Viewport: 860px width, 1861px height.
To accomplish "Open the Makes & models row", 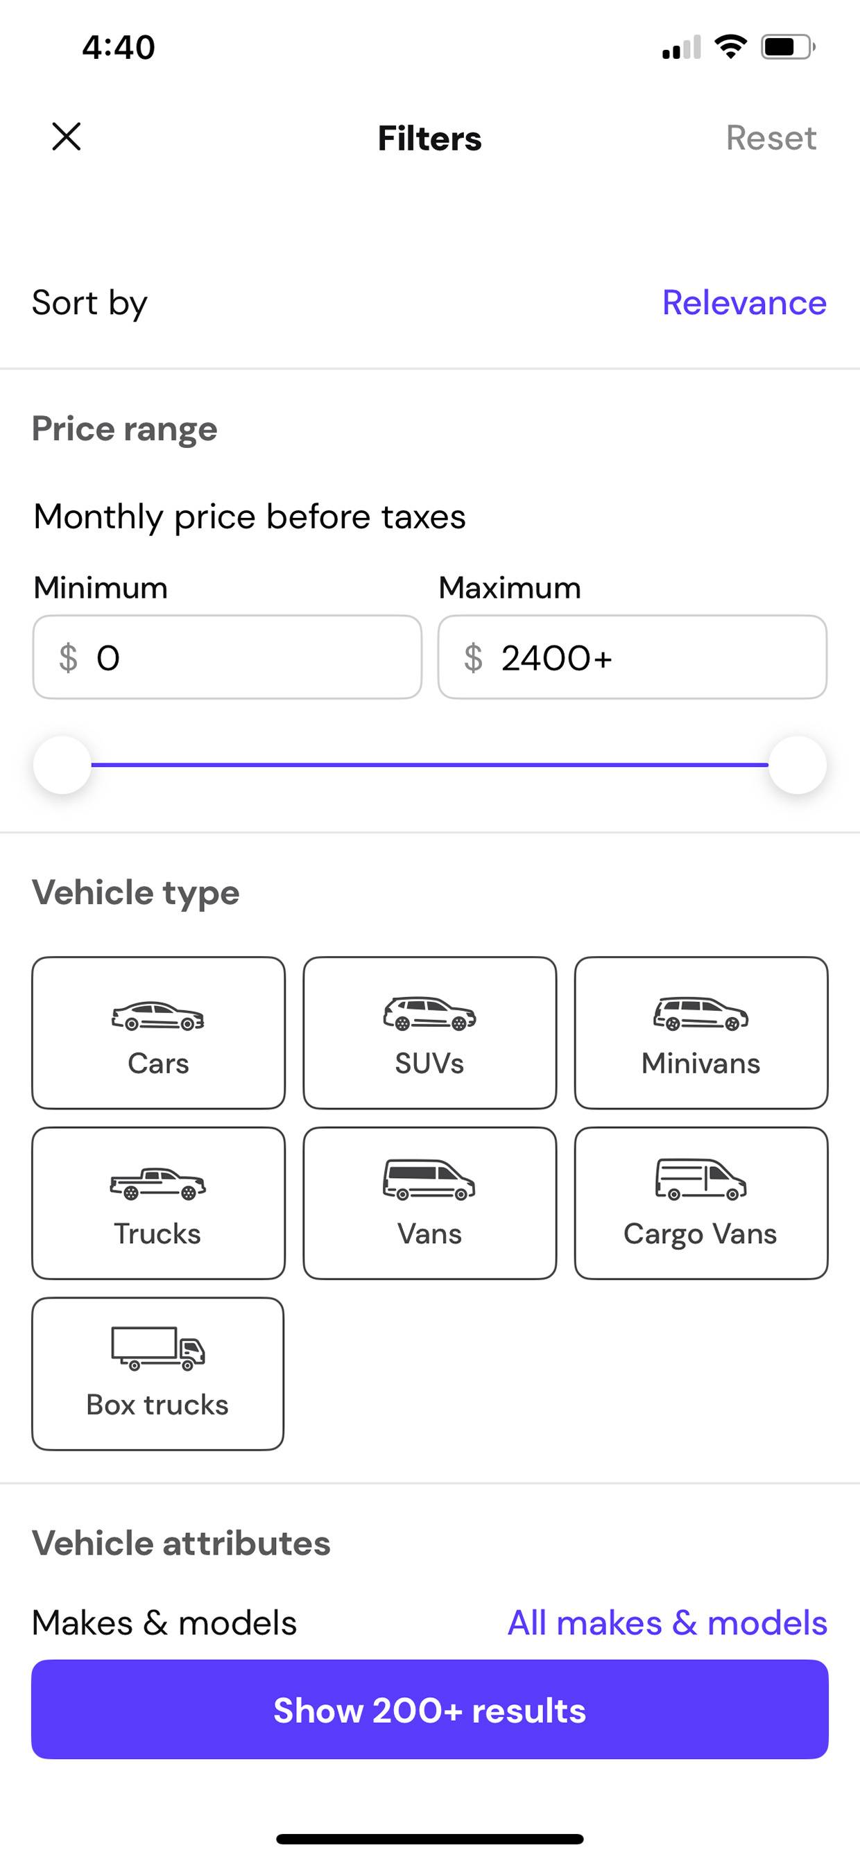I will [x=430, y=1622].
